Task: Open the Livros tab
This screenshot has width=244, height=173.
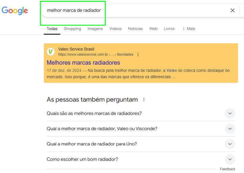Action: tap(169, 29)
